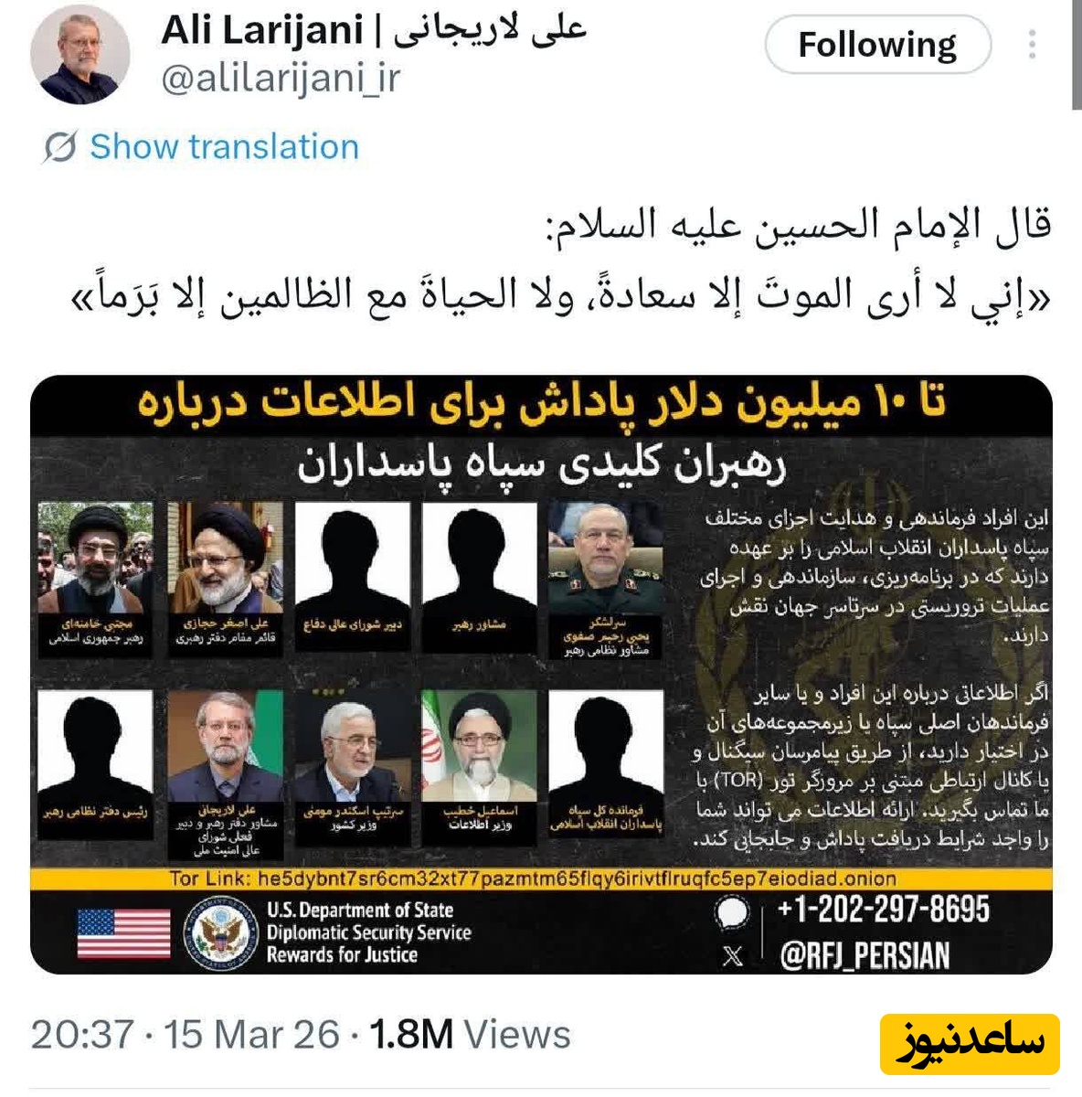Click the 20:37 · 15 Mar 26 timestamp
This screenshot has width=1082, height=1097.
pyautogui.click(x=186, y=1034)
